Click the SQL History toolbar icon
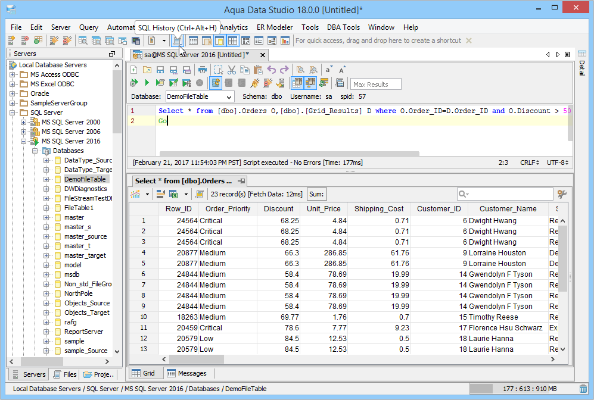Viewport: 594px width, 400px height. click(177, 40)
